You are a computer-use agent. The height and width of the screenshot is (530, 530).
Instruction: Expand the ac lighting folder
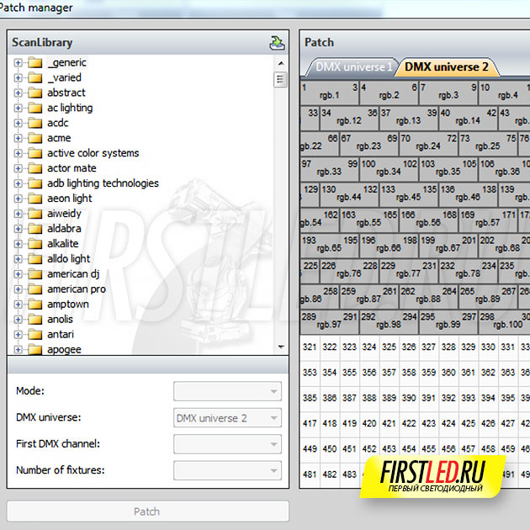click(x=19, y=108)
